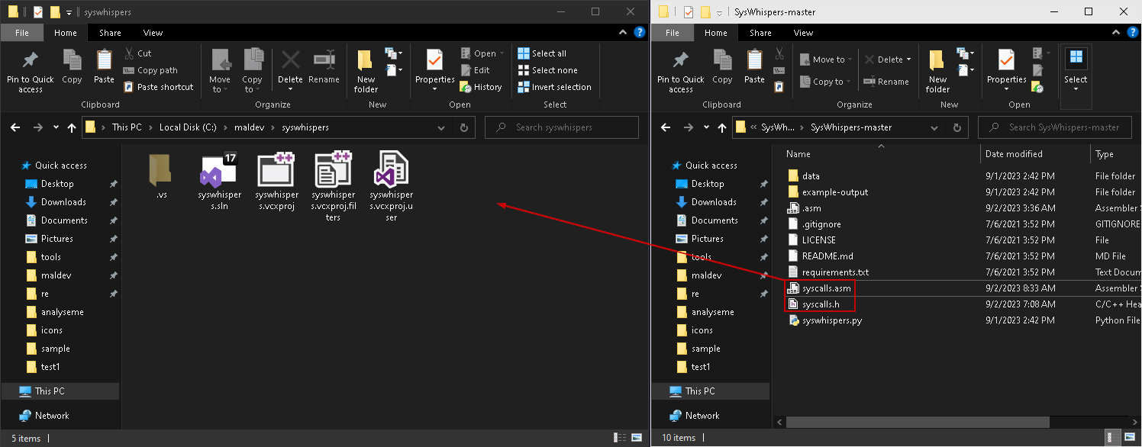The image size is (1142, 447).
Task: Click Invert selection in syswhispers ribbon
Action: [x=554, y=87]
